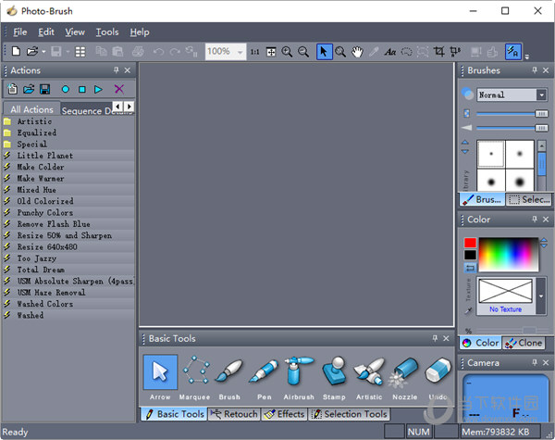The width and height of the screenshot is (555, 440).
Task: Pin the Basic Tools panel
Action: [435, 338]
